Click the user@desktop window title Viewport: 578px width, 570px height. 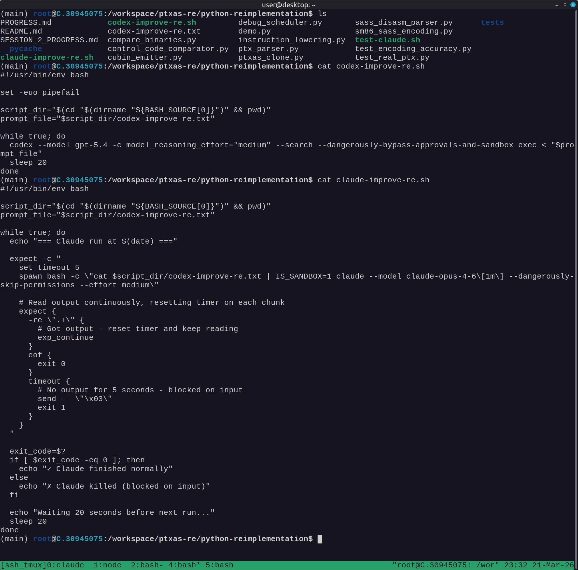coord(289,5)
